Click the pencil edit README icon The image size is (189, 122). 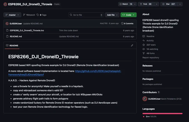[x=132, y=45]
